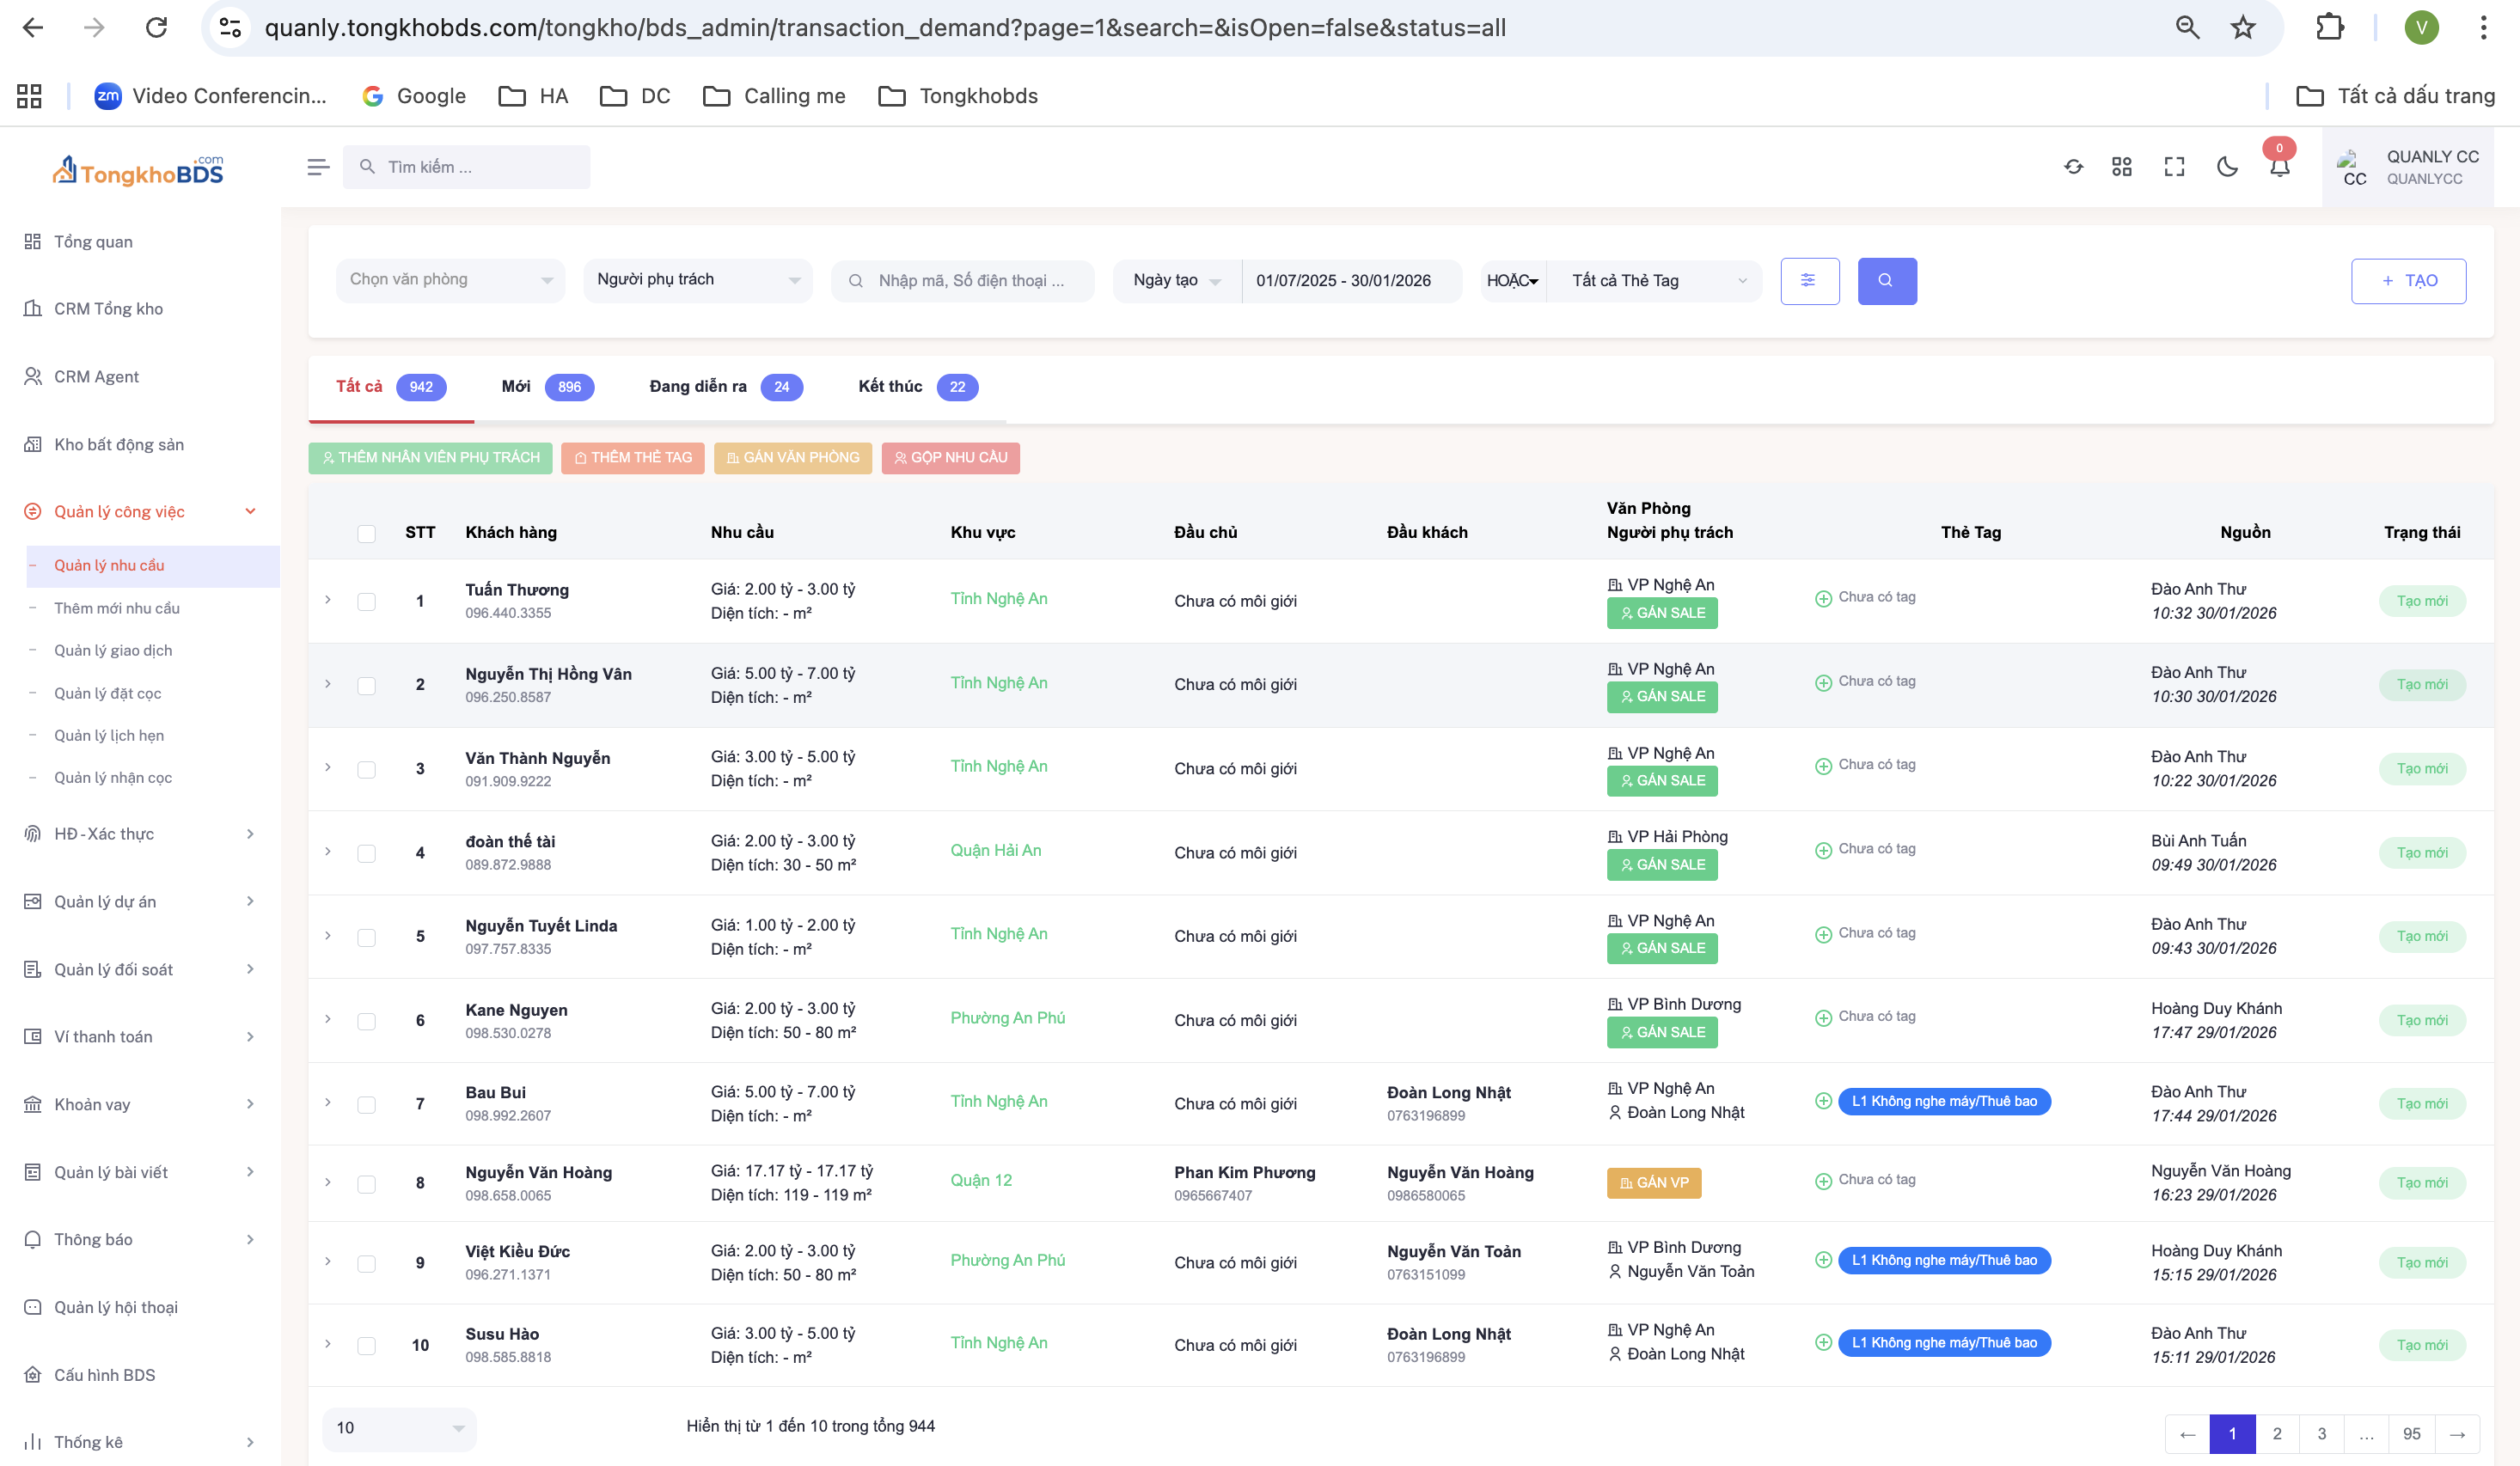Viewport: 2520px width, 1466px height.
Task: Open advanced filter settings icon button
Action: (1809, 281)
